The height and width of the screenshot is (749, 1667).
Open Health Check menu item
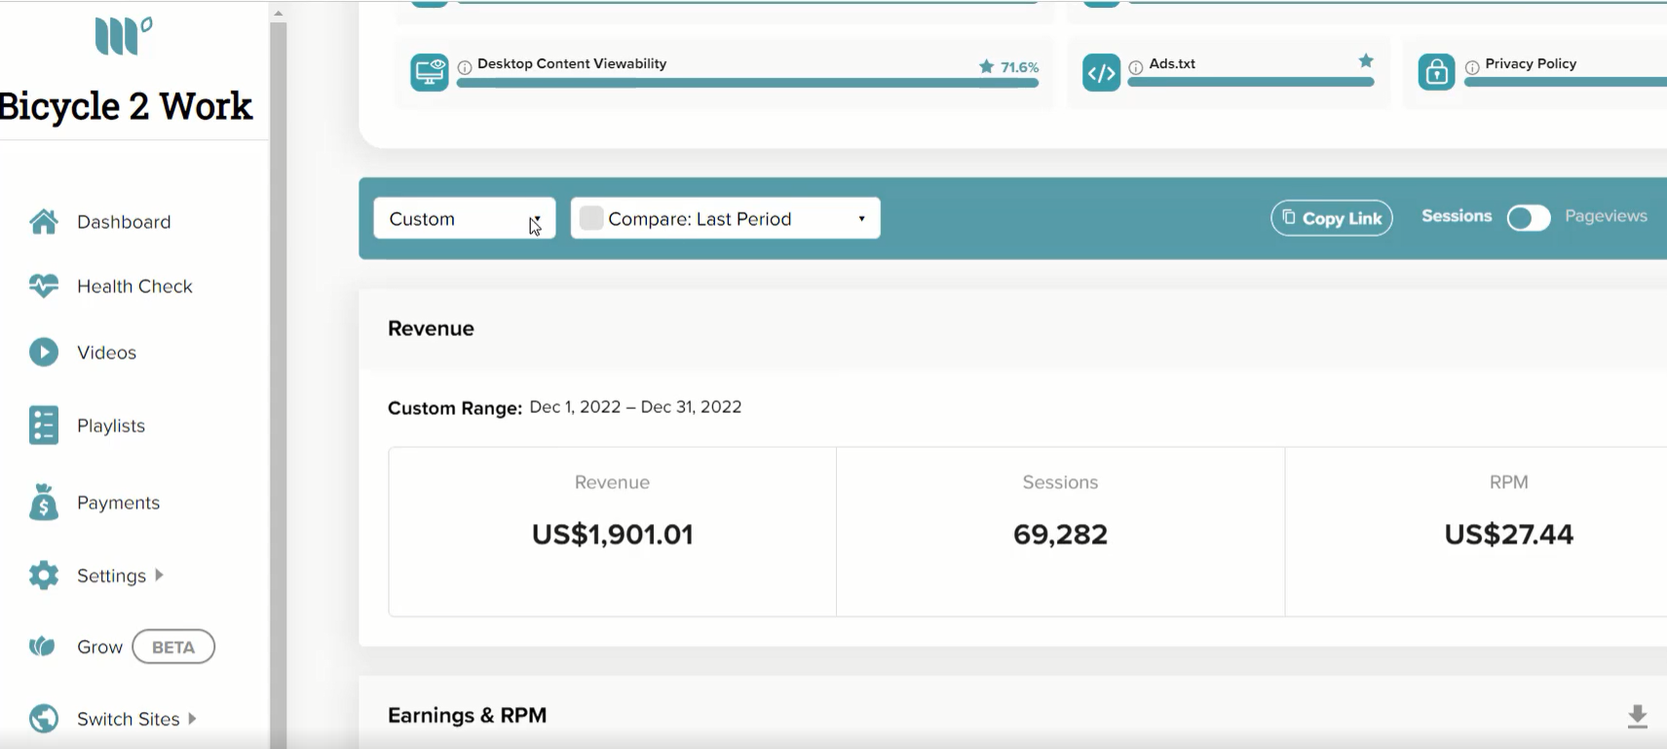click(x=134, y=286)
